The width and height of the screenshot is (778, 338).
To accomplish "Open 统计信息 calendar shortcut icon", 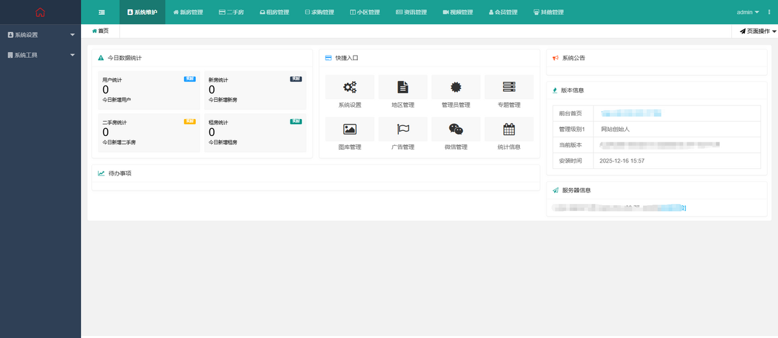I will pyautogui.click(x=509, y=130).
